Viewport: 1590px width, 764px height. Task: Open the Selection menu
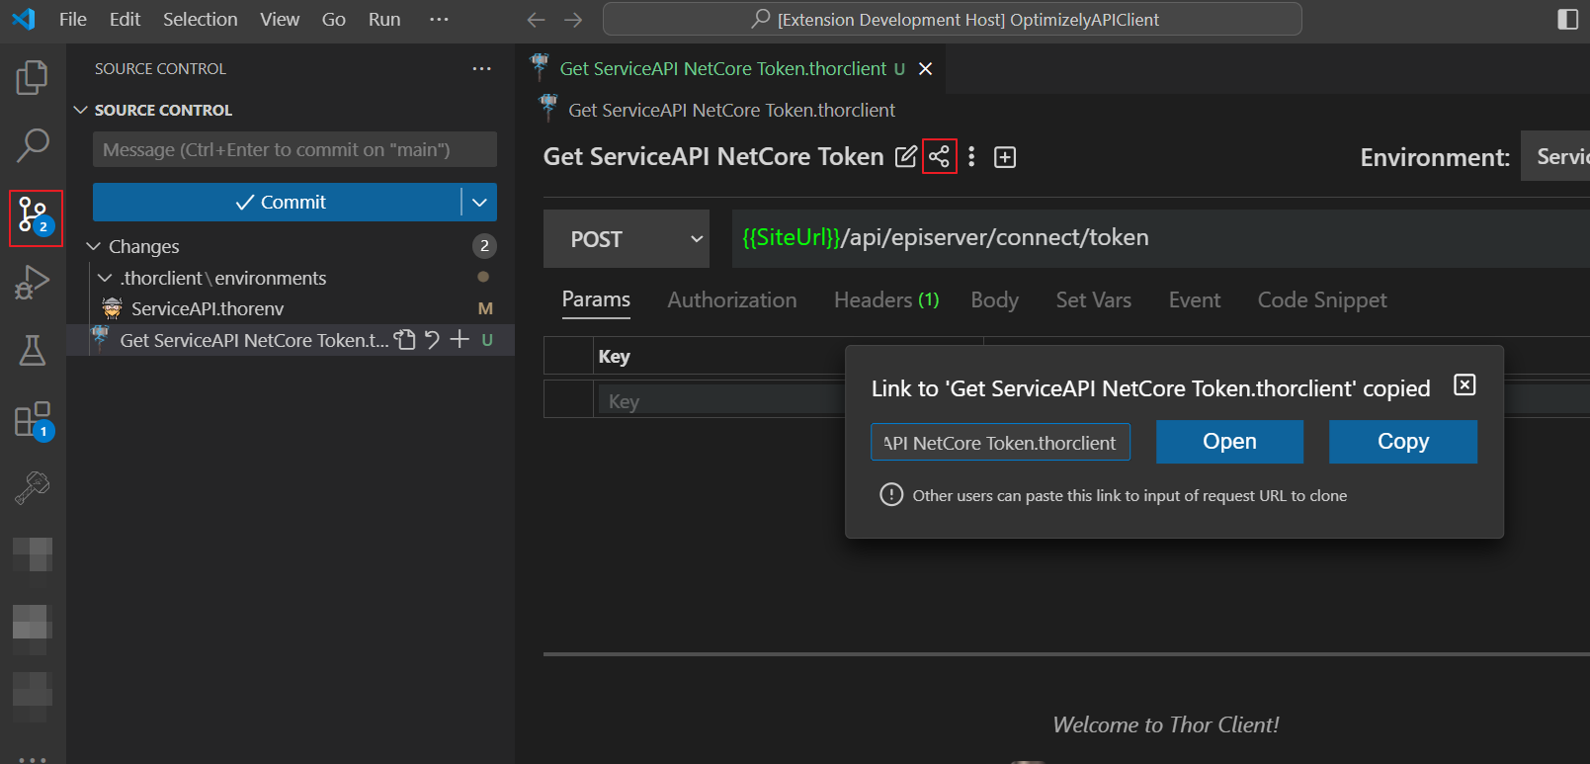(x=200, y=20)
